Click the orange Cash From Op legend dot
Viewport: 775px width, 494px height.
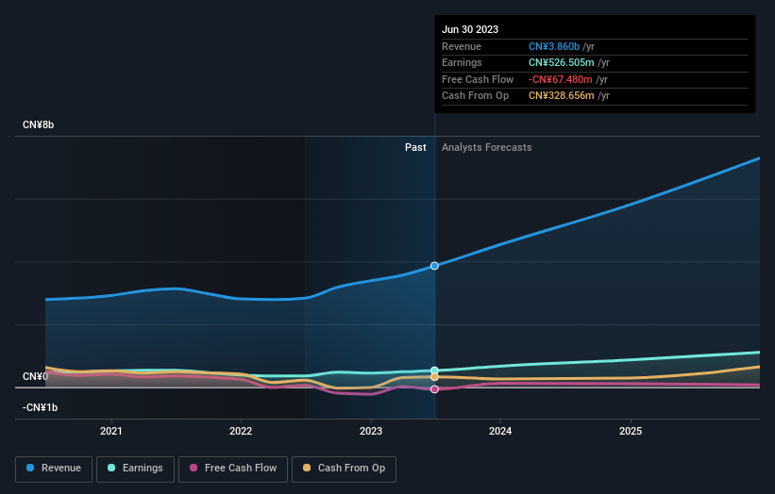pos(307,468)
